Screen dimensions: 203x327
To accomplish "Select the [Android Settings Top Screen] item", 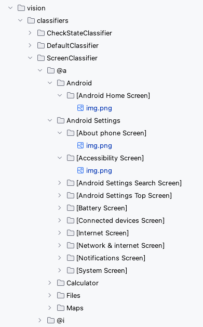I will 124,195.
